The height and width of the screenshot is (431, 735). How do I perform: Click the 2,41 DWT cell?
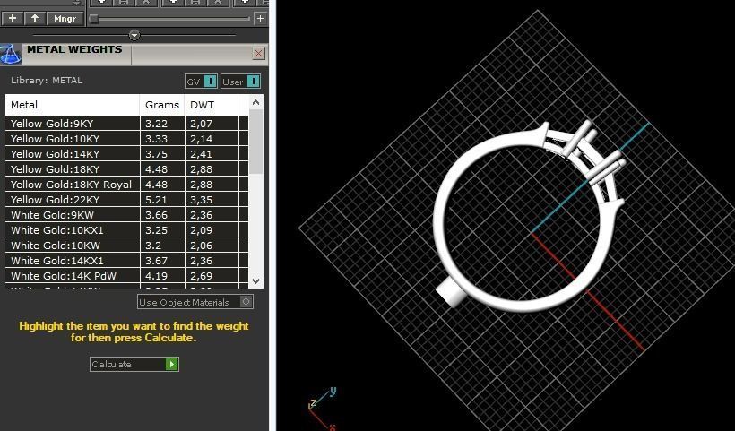point(212,154)
